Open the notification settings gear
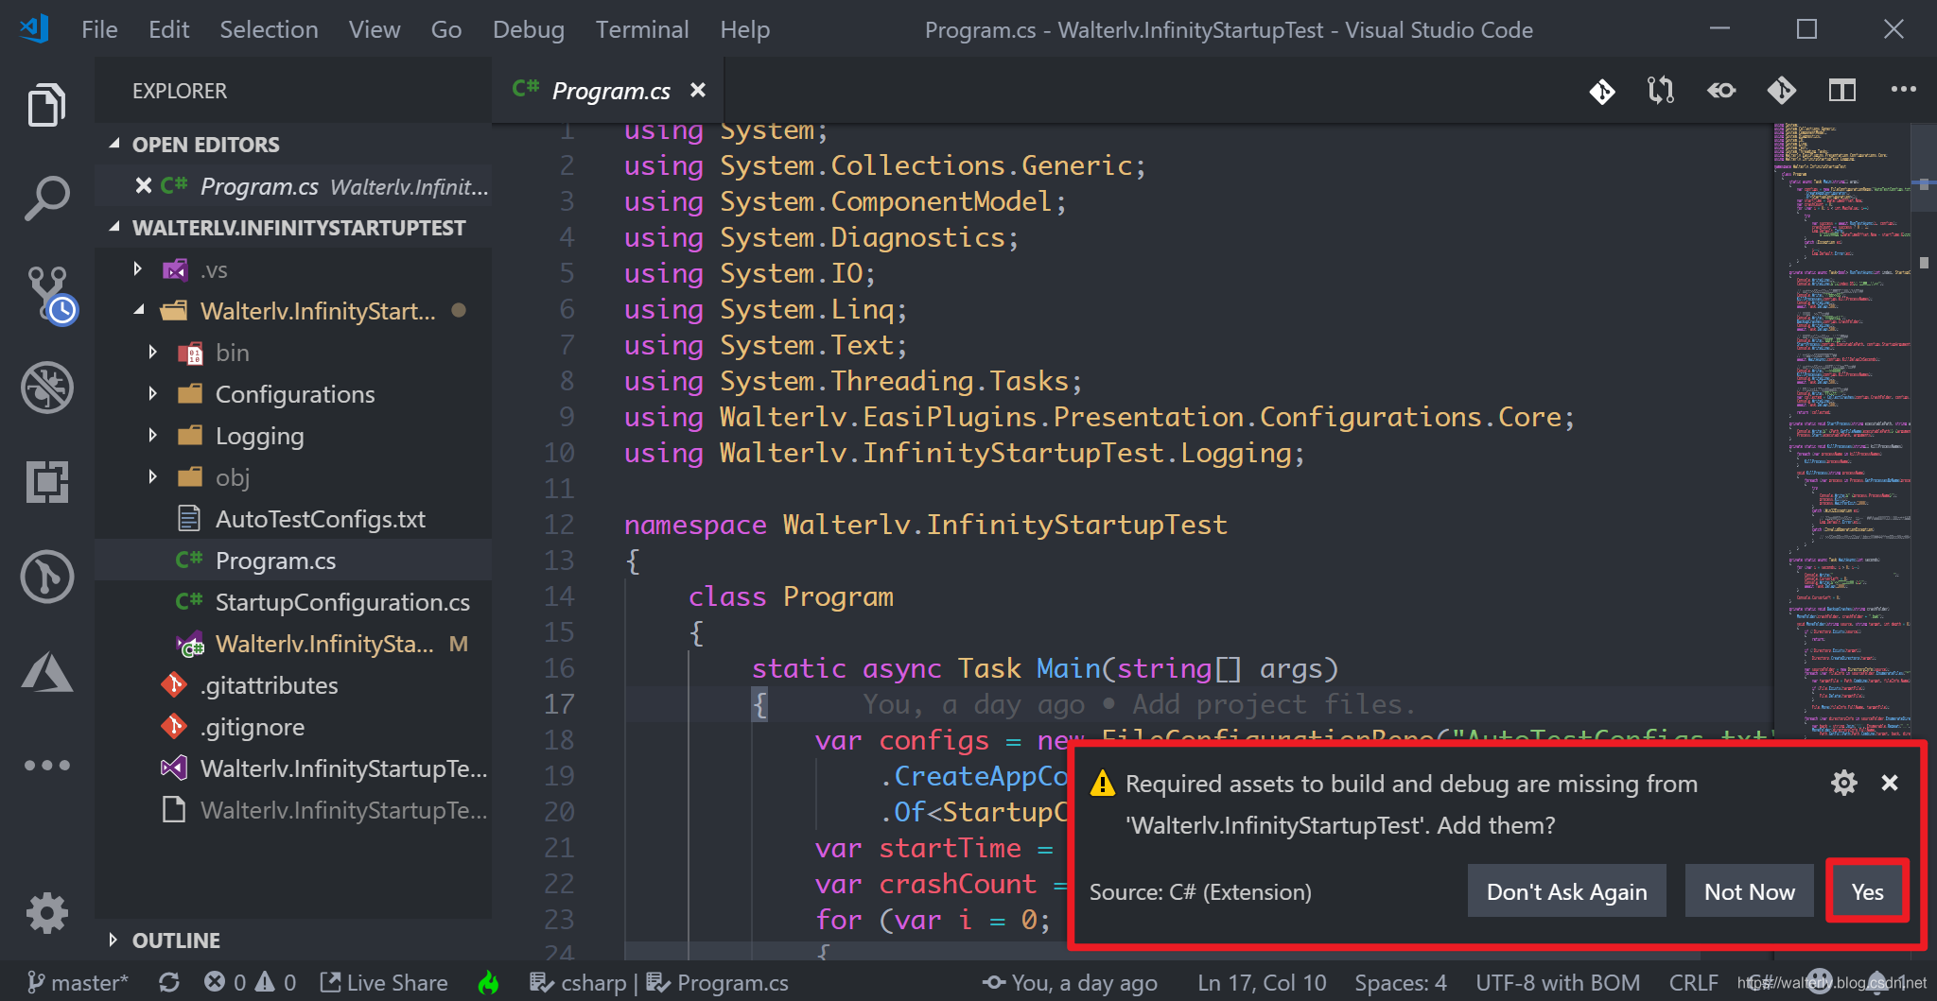 pos(1844,783)
